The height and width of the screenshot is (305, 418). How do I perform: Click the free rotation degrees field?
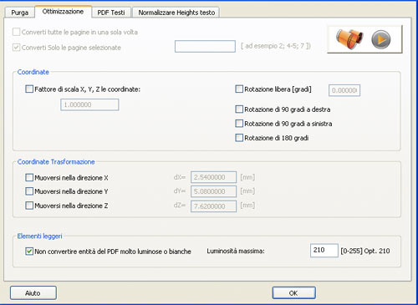[344, 90]
